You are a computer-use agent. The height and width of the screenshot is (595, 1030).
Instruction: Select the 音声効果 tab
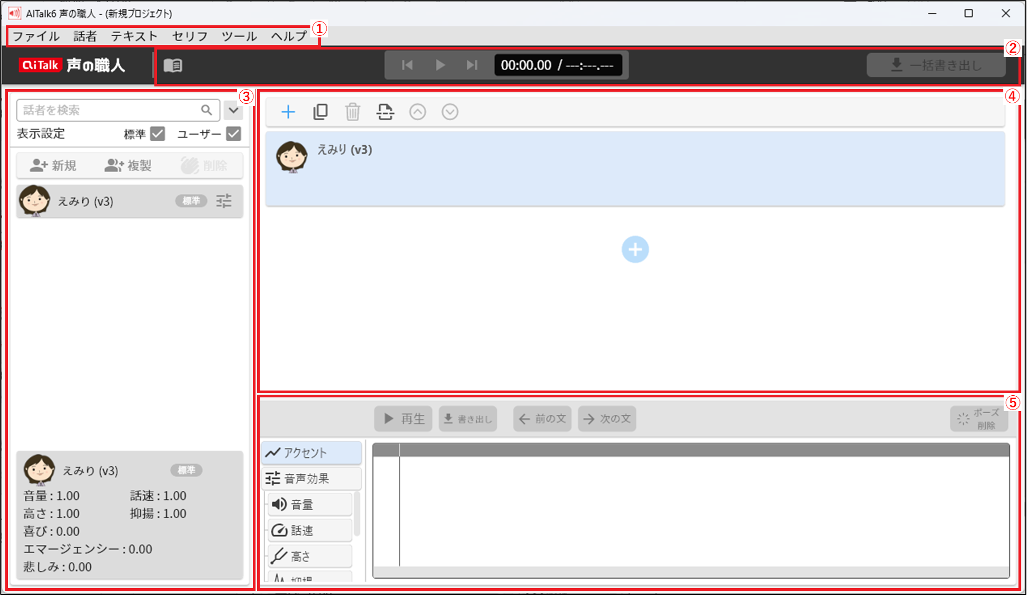point(311,479)
